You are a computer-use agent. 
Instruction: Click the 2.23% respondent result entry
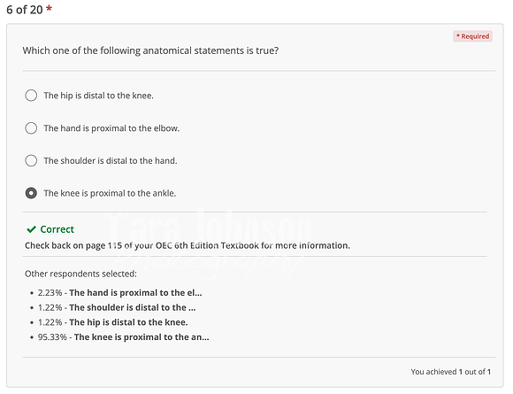(119, 293)
